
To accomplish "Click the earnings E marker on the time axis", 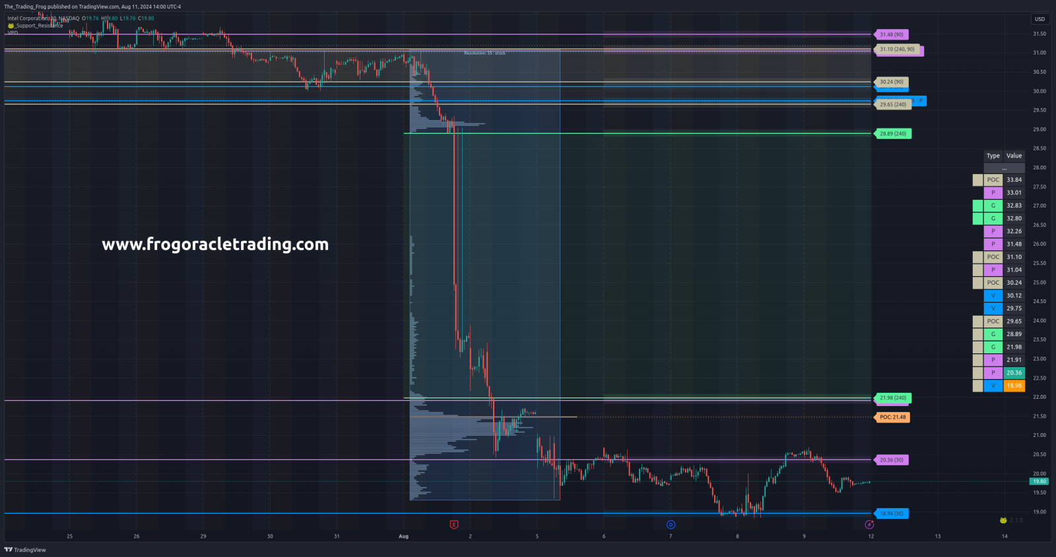I will tap(453, 525).
